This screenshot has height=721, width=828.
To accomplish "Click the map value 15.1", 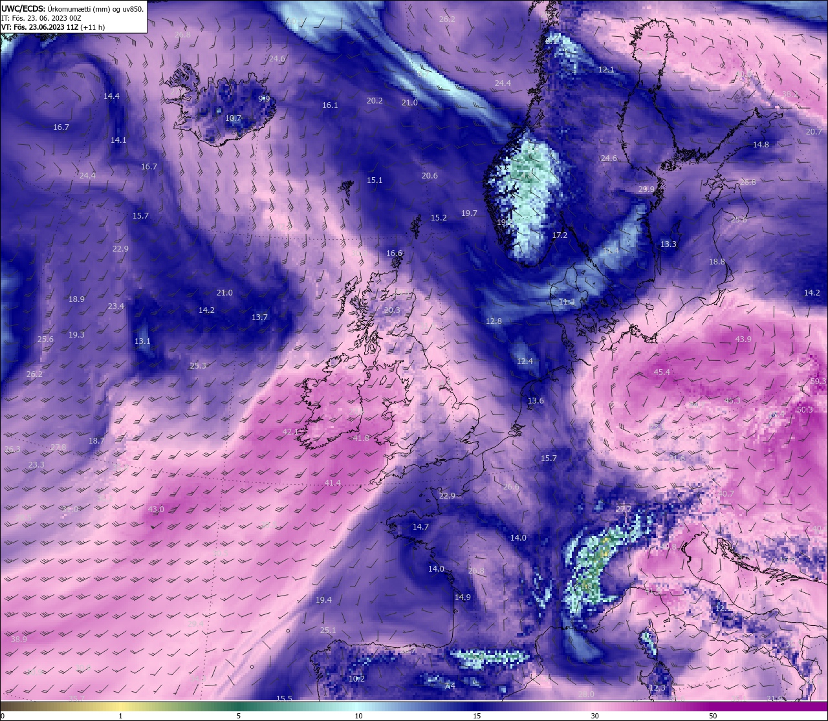I will (x=375, y=180).
